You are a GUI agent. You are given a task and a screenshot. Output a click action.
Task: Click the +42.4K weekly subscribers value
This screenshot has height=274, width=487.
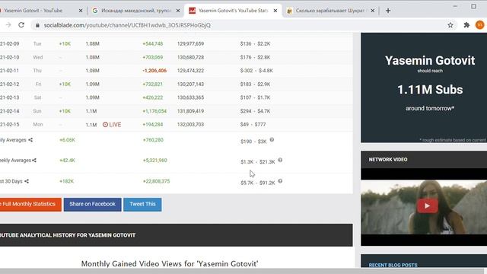[67, 161]
